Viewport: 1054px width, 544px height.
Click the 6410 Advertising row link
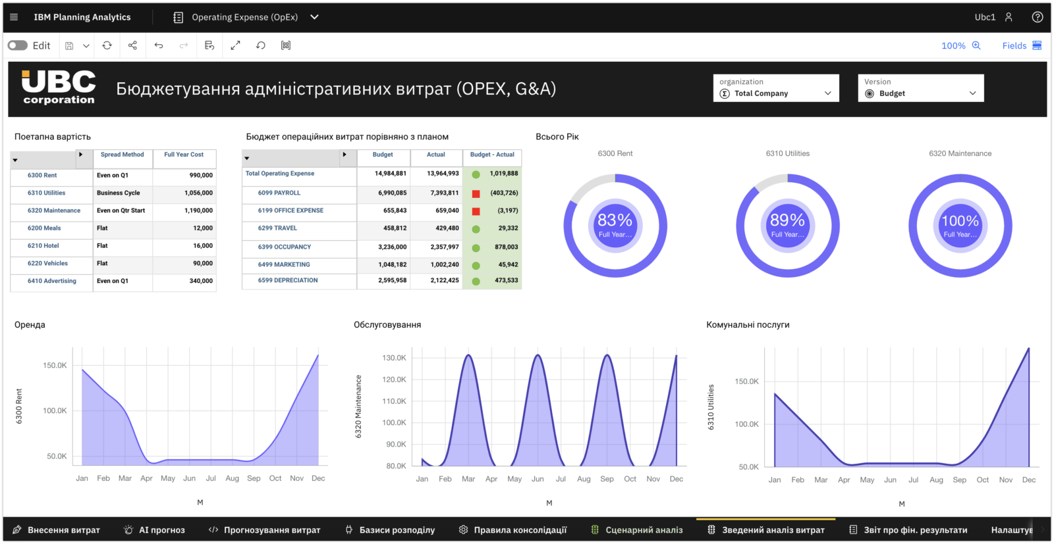52,281
